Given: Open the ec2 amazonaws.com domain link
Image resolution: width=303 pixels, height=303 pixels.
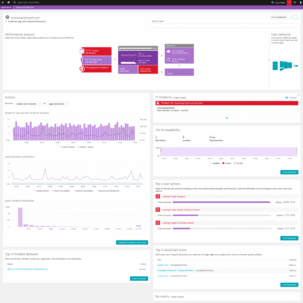Looking at the screenshot, I should (x=29, y=269).
